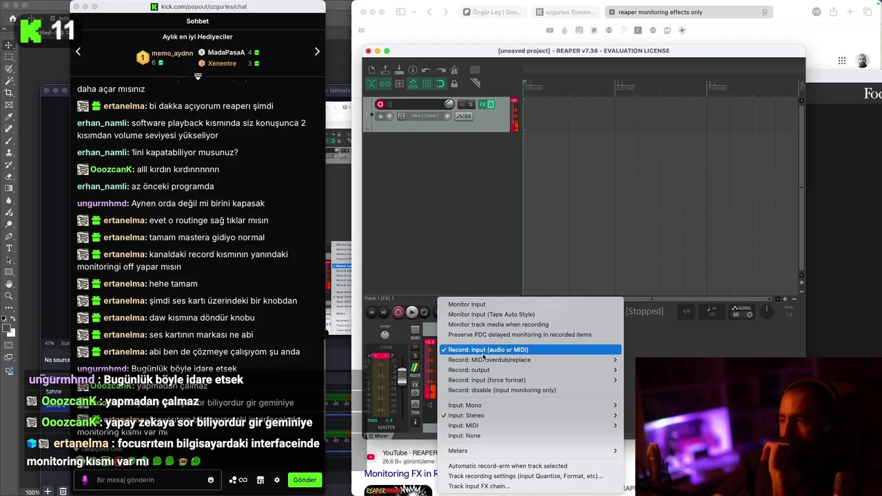The height and width of the screenshot is (496, 882).
Task: Click the TRIM automation mode button
Action: click(464, 116)
